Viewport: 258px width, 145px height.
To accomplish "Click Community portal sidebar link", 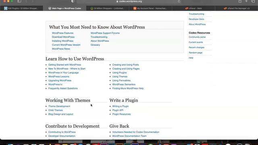I will [197, 37].
